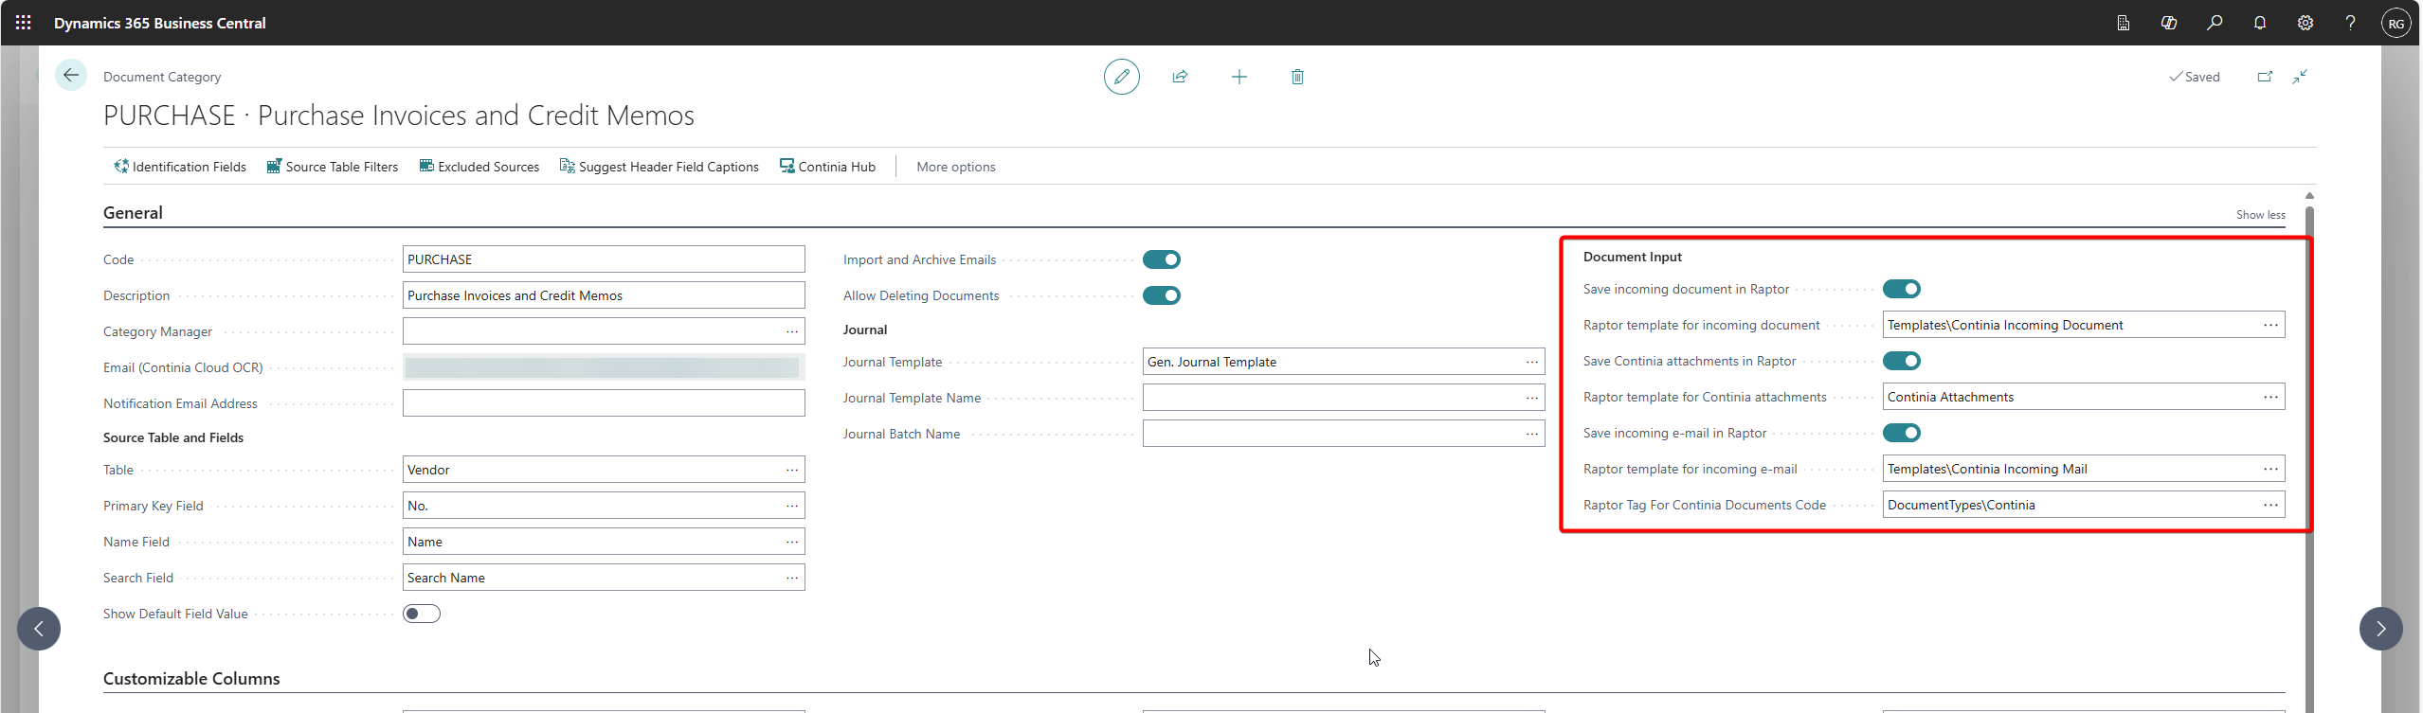This screenshot has height=713, width=2423.
Task: Open the settings gear icon
Action: (x=2305, y=23)
